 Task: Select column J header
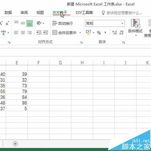126,63
